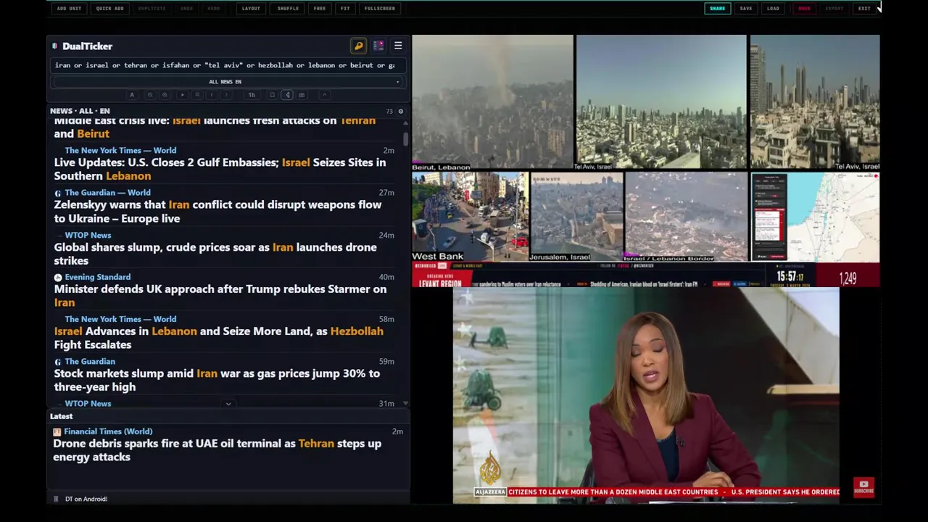Viewport: 928px width, 522px height.
Task: Open the media panel icon beside the key
Action: [378, 46]
